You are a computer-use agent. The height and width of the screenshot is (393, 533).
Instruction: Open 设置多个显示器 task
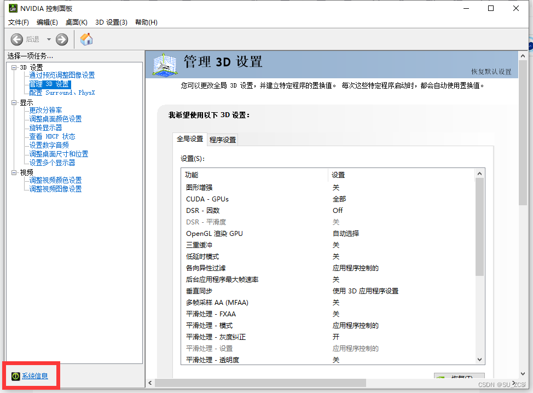coord(52,163)
